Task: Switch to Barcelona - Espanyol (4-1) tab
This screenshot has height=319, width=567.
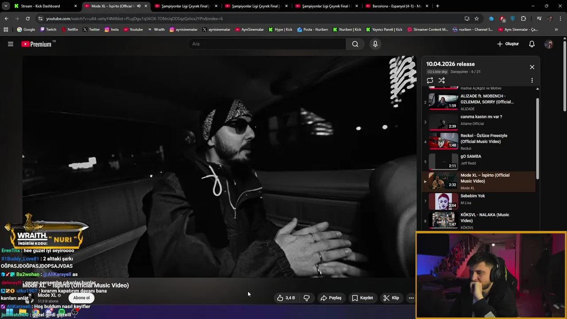Action: (x=397, y=6)
